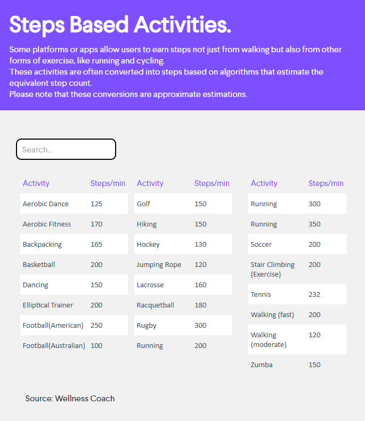
Task: Click the Search input field
Action: click(66, 149)
